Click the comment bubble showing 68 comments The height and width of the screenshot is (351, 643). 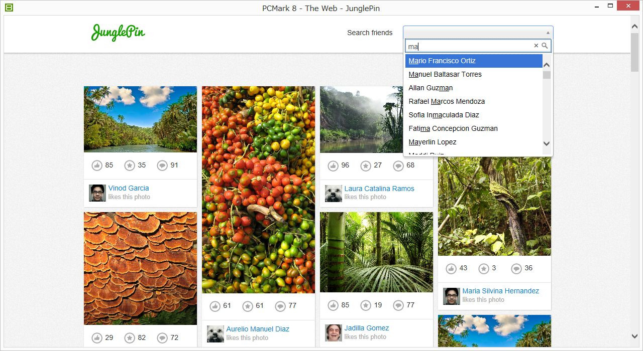[x=398, y=165]
